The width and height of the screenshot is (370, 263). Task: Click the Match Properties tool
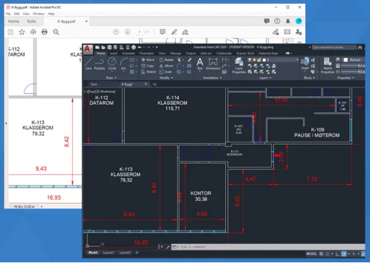click(327, 65)
